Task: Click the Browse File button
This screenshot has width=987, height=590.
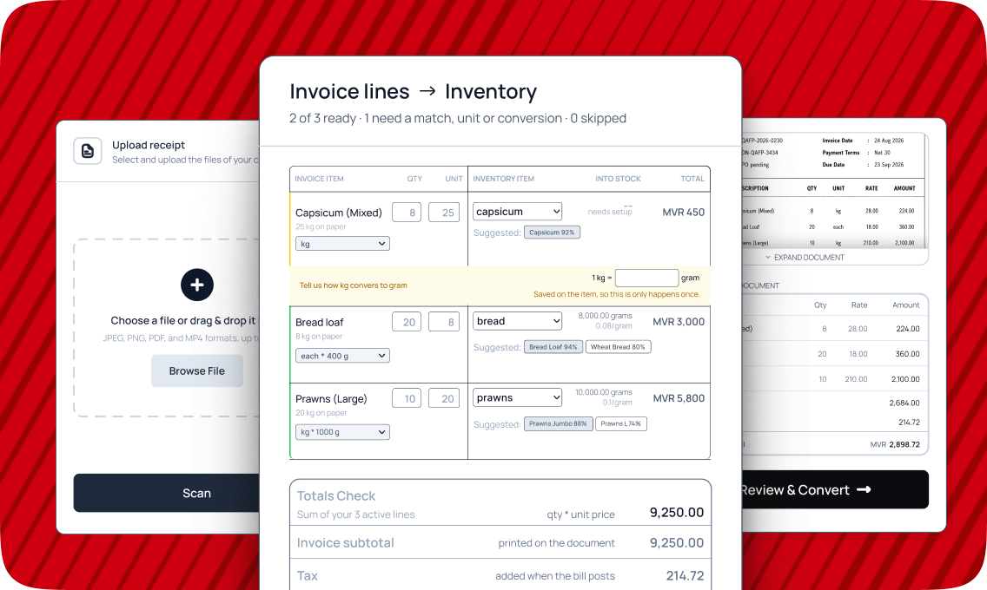Action: point(196,370)
